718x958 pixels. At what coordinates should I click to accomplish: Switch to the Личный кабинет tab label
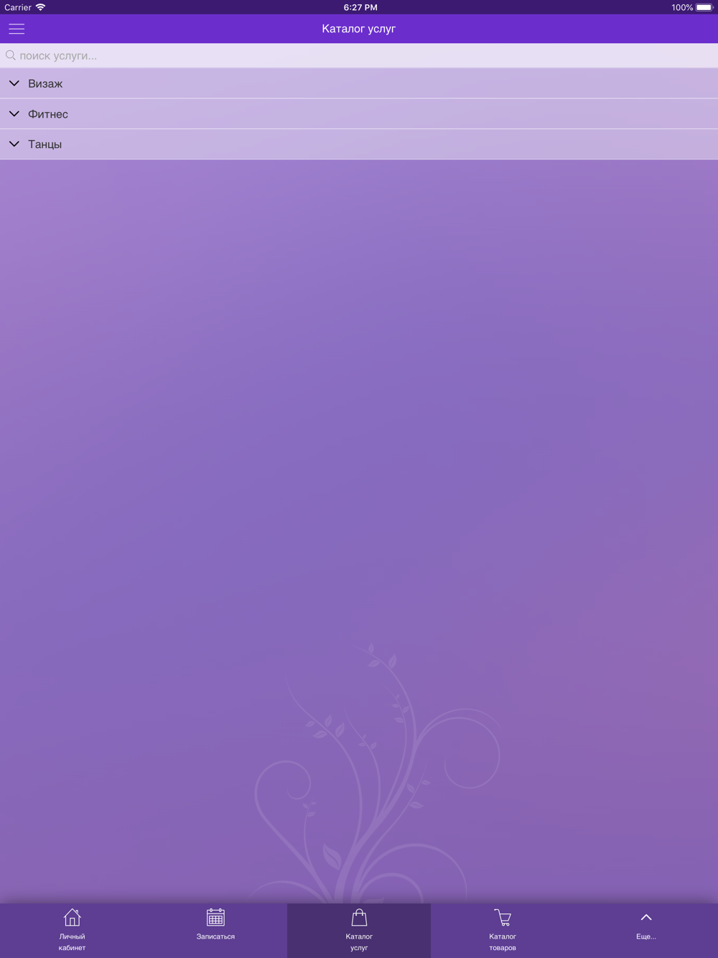[x=72, y=942]
